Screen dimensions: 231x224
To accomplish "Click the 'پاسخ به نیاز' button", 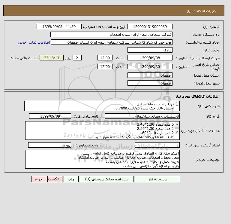I will click(157, 179).
